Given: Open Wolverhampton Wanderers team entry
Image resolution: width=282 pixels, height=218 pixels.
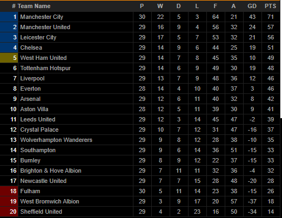Looking at the screenshot, I should pyautogui.click(x=56, y=140).
